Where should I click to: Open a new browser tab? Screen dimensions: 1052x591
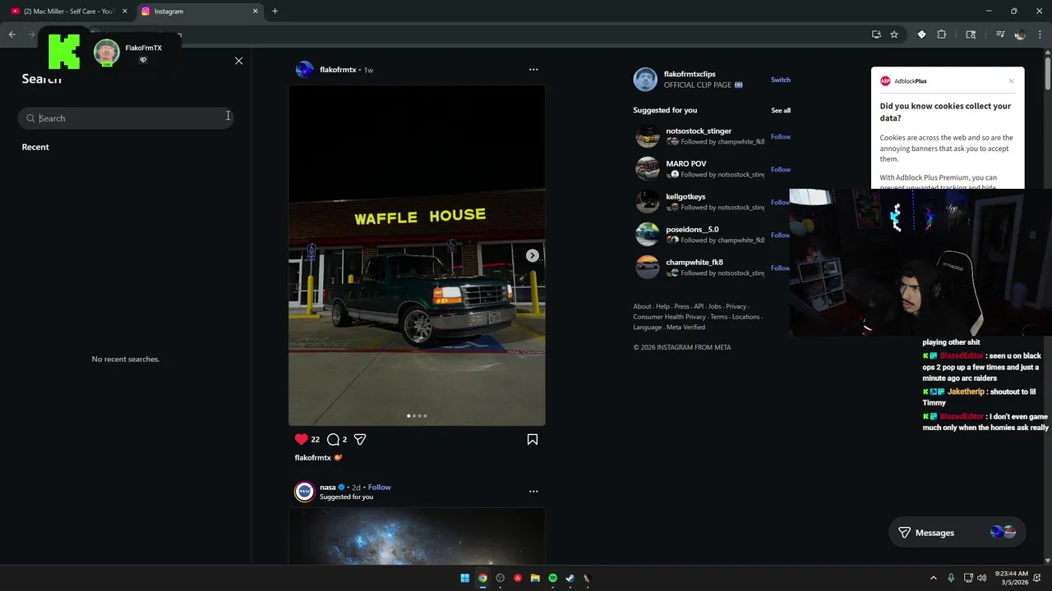coord(275,11)
